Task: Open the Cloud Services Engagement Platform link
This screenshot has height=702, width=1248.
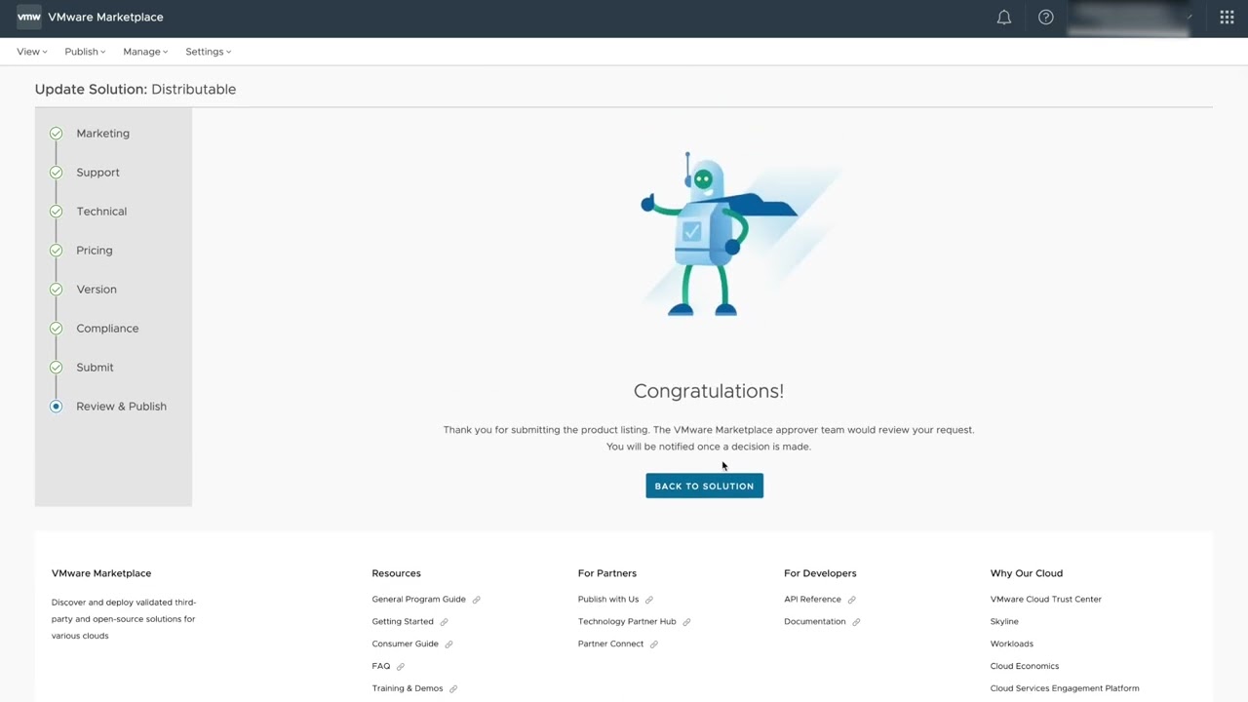Action: coord(1065,689)
